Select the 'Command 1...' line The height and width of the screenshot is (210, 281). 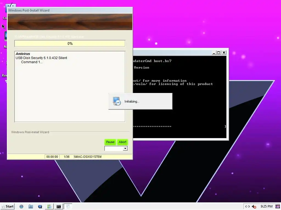(32, 62)
